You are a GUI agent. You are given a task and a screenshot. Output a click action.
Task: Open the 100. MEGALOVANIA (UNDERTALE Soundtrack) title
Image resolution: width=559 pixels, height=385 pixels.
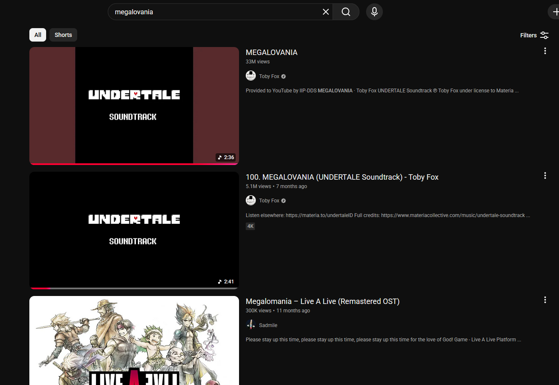(x=342, y=177)
